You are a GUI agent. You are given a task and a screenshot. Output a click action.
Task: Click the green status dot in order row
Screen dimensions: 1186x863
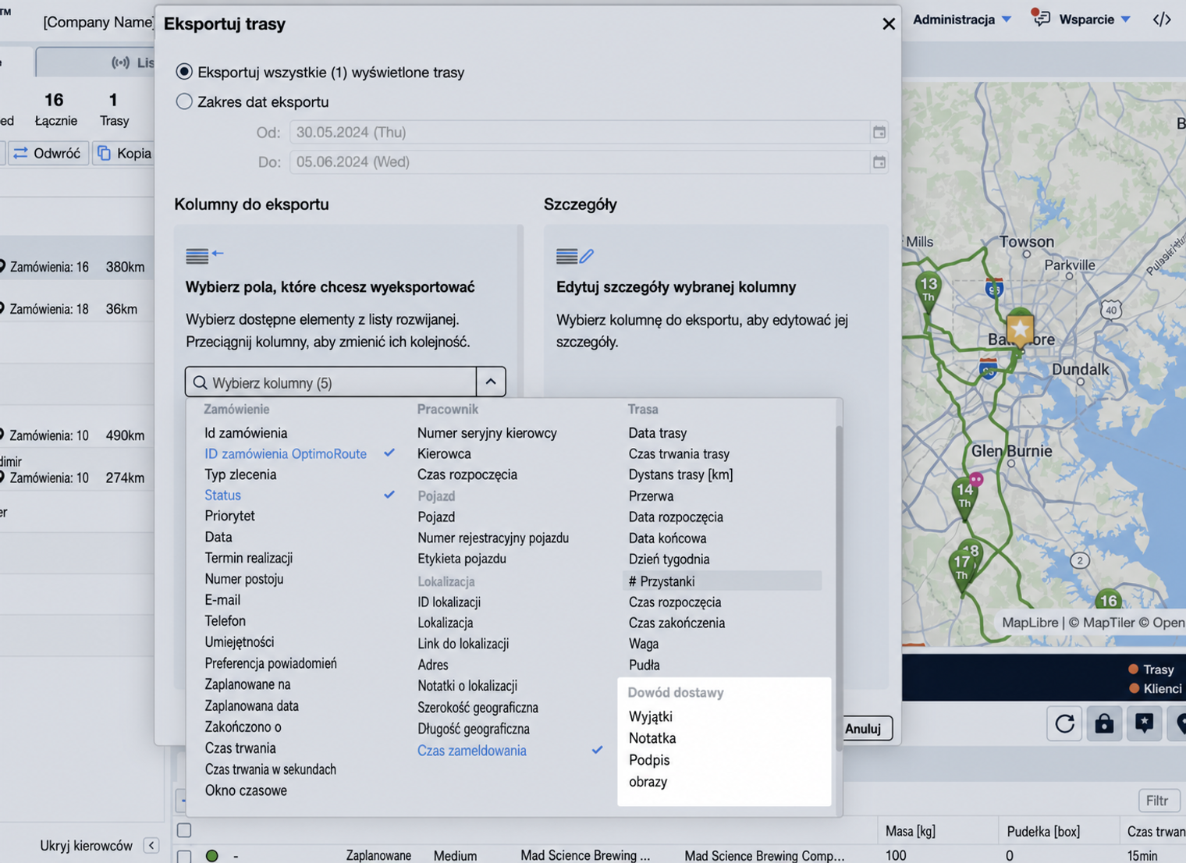pos(211,856)
